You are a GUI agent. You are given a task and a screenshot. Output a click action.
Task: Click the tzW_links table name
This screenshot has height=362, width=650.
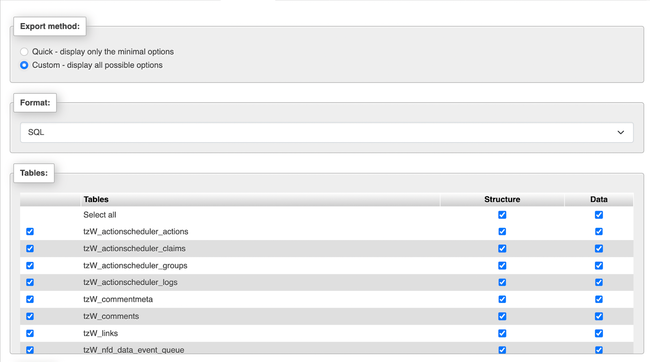pos(100,333)
